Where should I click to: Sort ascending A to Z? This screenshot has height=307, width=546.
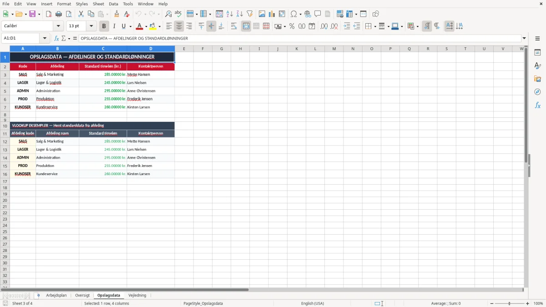[230, 14]
